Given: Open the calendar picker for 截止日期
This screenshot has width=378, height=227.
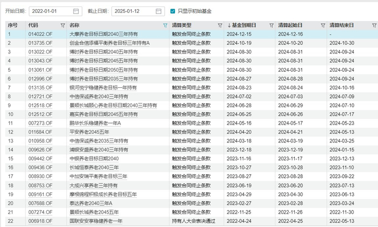Looking at the screenshot, I should click(x=158, y=11).
